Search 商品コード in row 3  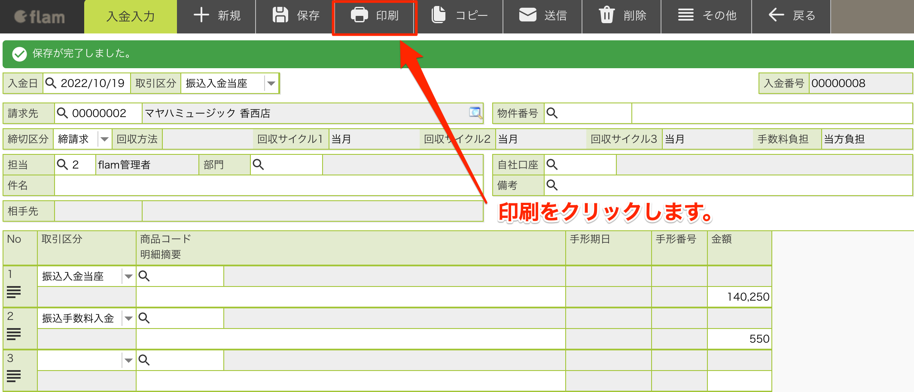point(144,360)
